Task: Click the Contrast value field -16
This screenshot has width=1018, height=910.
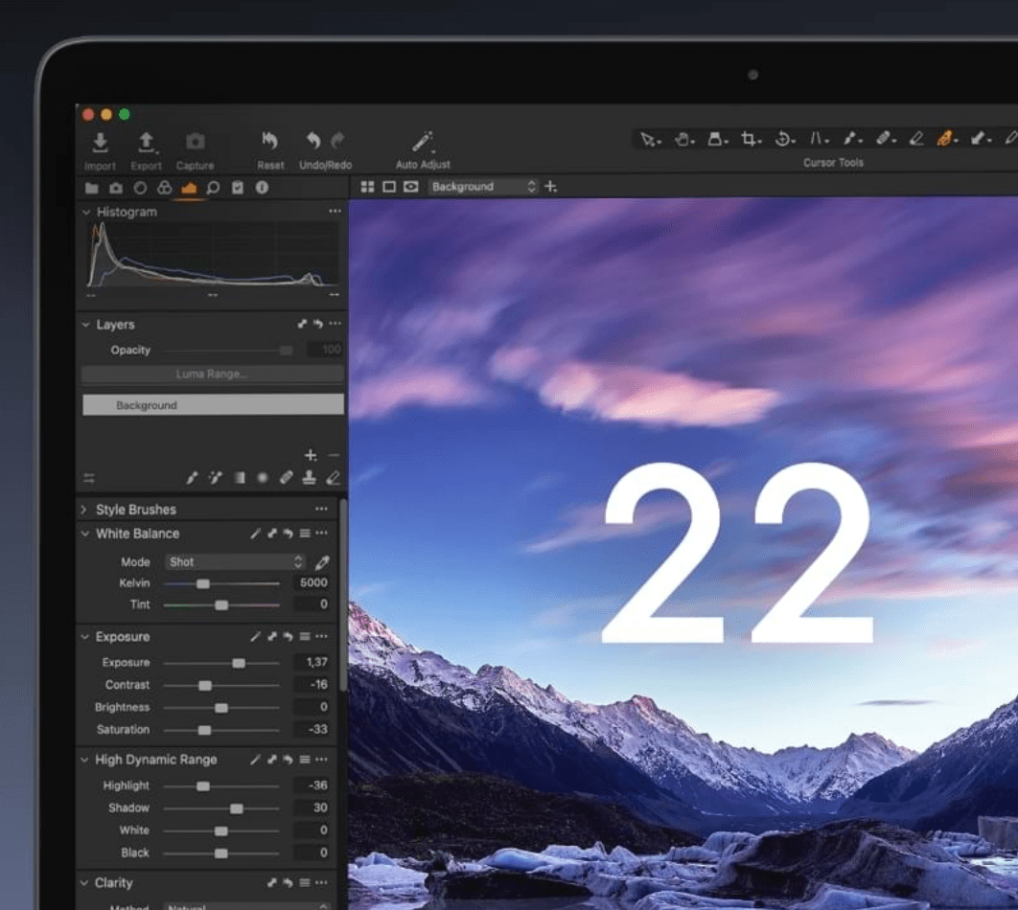Action: 312,685
